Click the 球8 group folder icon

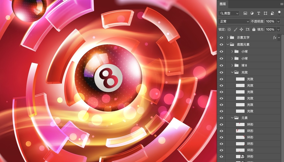(x=236, y=65)
